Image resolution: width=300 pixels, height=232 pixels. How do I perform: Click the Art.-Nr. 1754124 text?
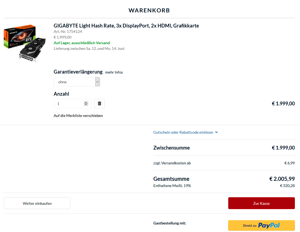(68, 32)
